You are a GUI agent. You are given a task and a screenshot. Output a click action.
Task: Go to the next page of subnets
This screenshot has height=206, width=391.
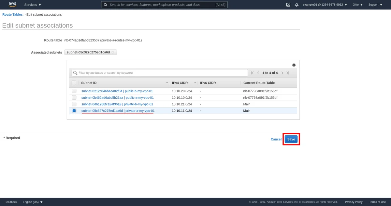(282, 73)
